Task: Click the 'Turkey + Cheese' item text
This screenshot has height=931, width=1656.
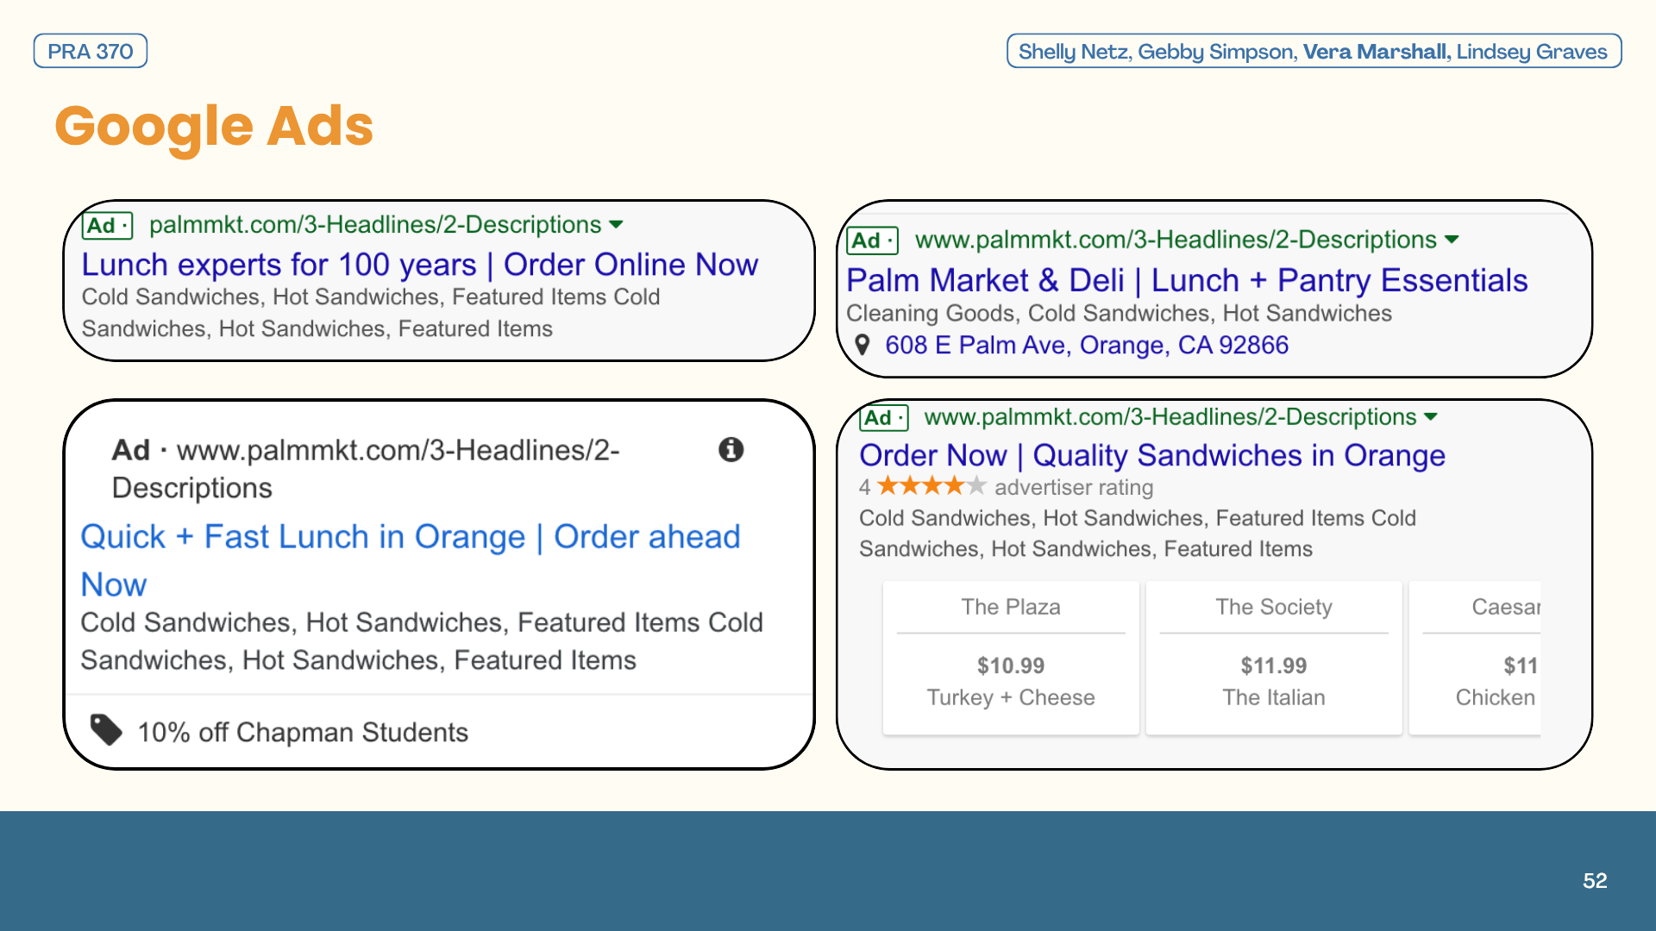Action: pos(1011,697)
